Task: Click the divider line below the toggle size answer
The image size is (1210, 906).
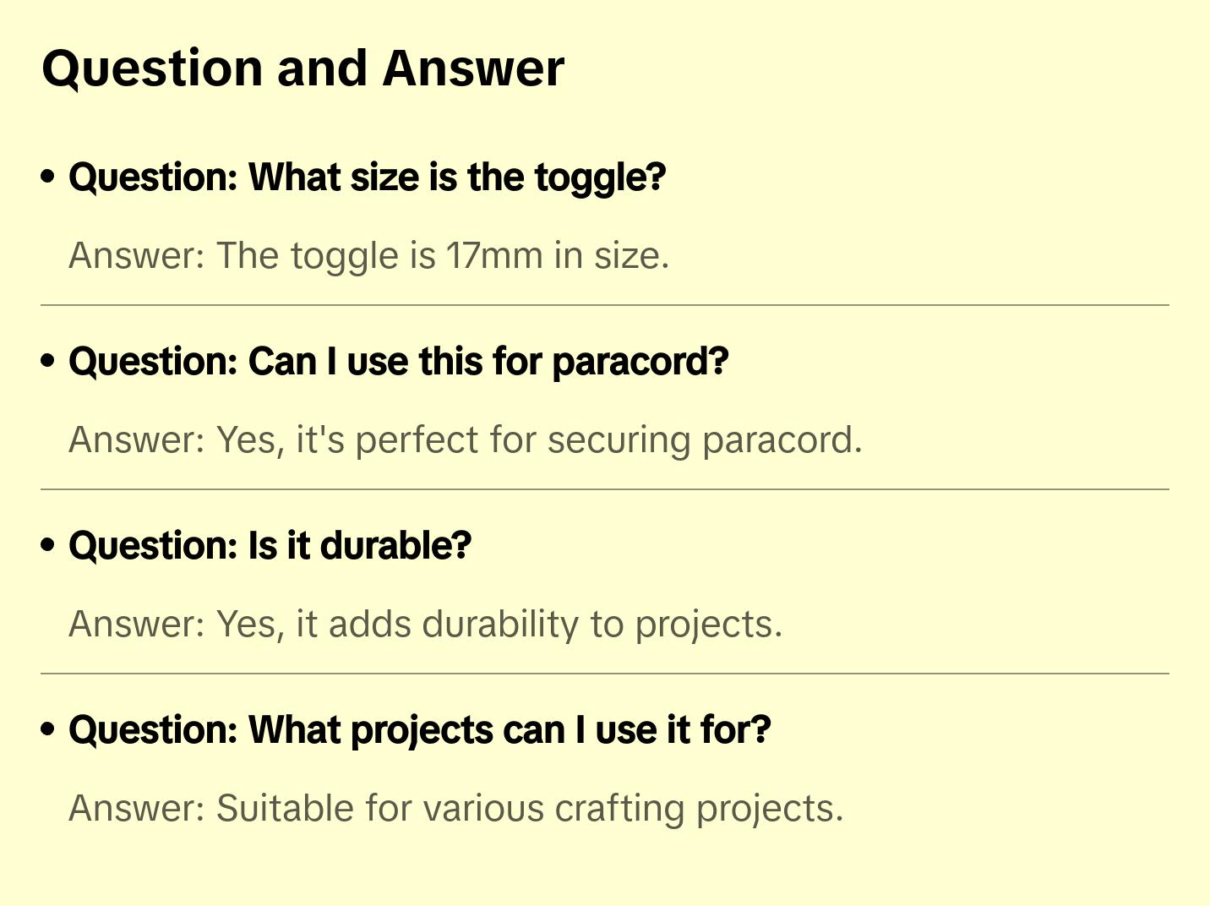Action: [605, 305]
